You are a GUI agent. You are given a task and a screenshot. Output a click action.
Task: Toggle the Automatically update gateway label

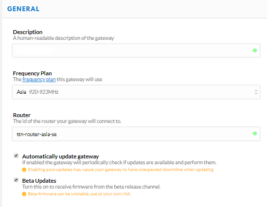click(60, 156)
